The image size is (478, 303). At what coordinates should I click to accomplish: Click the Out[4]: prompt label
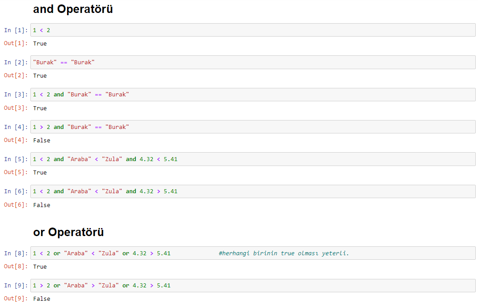pyautogui.click(x=16, y=140)
